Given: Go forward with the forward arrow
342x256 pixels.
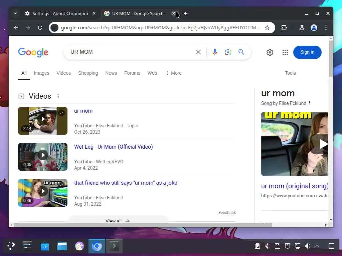Looking at the screenshot, I should click(x=28, y=28).
